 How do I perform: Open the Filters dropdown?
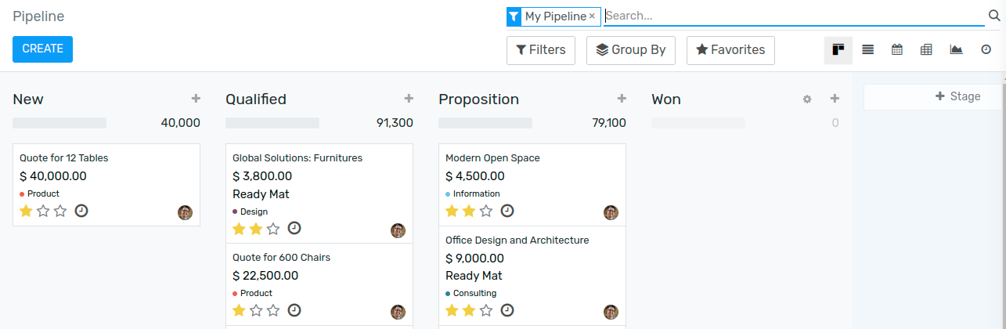541,50
